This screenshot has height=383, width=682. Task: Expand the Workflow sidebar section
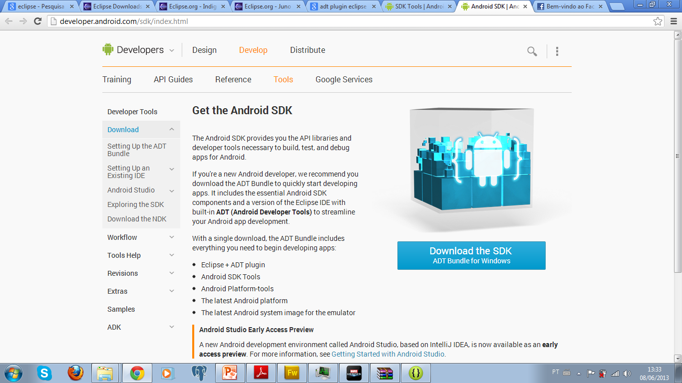(x=172, y=237)
